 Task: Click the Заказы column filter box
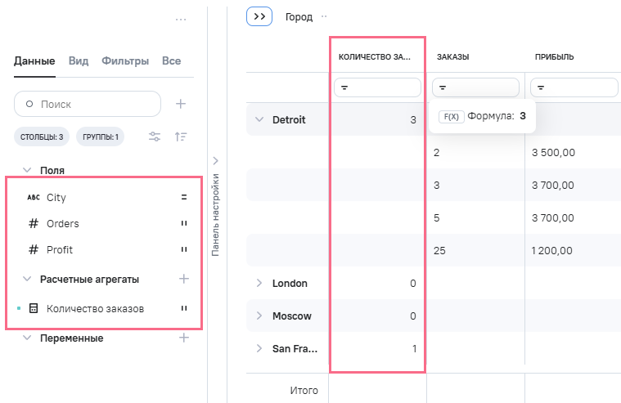[475, 87]
